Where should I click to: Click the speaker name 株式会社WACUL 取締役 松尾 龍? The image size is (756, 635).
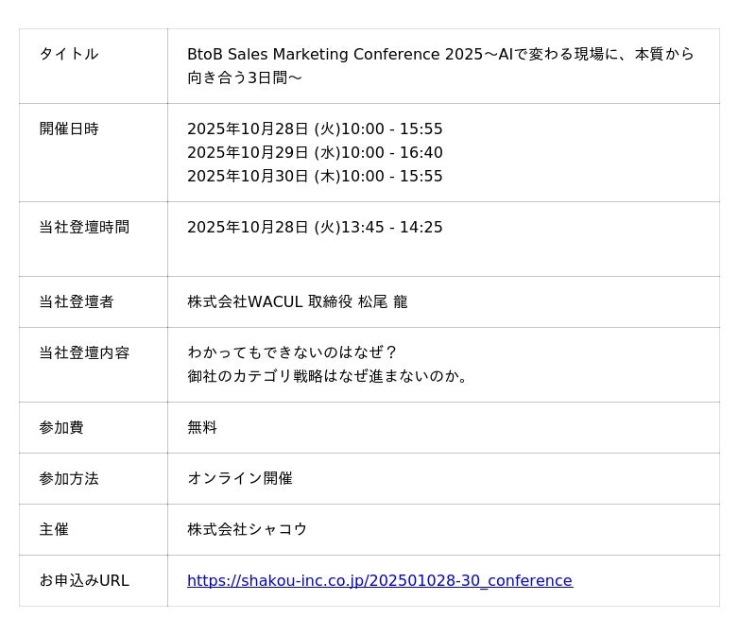[x=297, y=301]
